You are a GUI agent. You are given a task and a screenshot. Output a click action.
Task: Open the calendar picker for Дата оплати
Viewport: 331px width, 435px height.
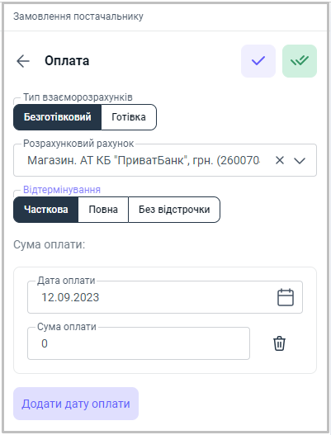point(286,297)
